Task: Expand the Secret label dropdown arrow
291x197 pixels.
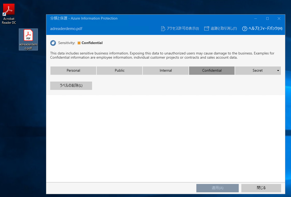Action: [278, 71]
